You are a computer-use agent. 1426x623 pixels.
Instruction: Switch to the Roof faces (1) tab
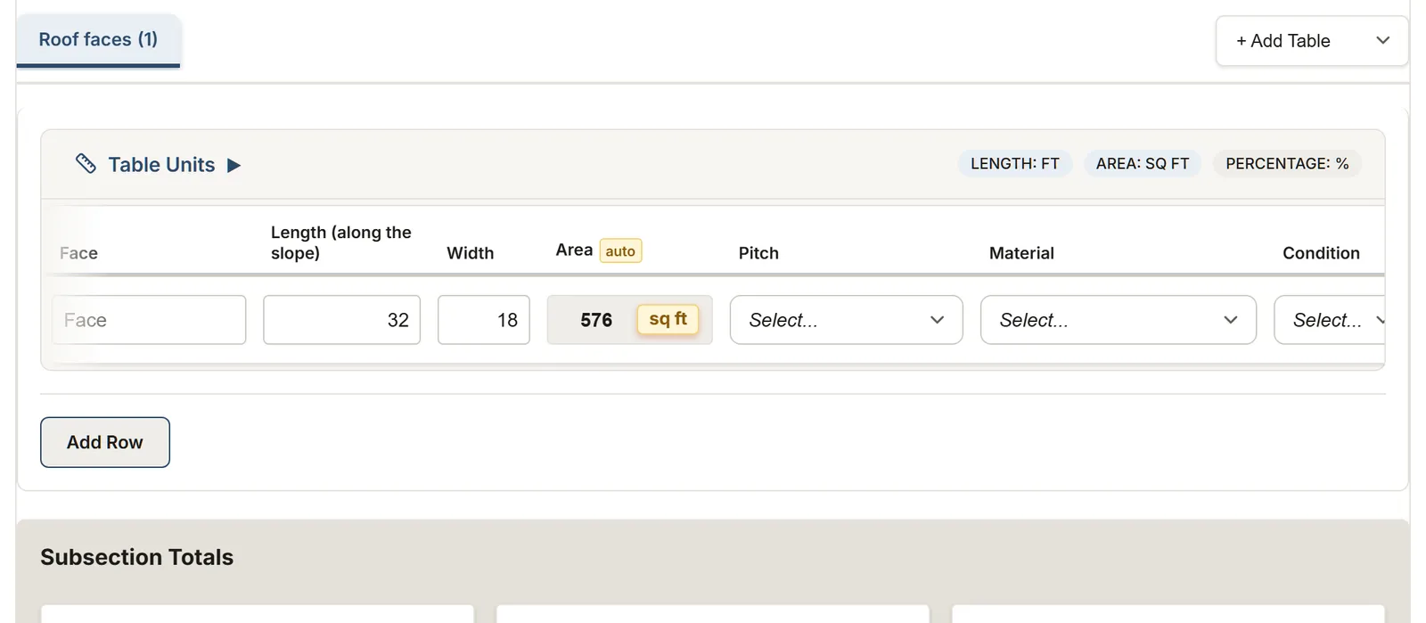[98, 40]
